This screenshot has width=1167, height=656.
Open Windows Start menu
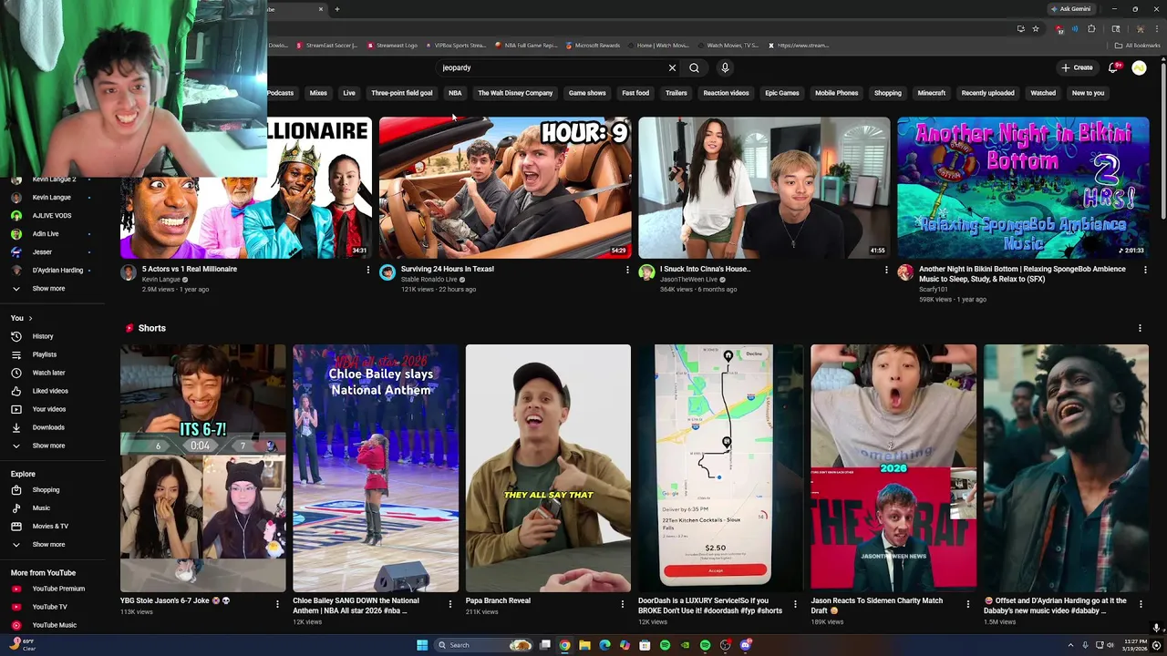tap(422, 645)
